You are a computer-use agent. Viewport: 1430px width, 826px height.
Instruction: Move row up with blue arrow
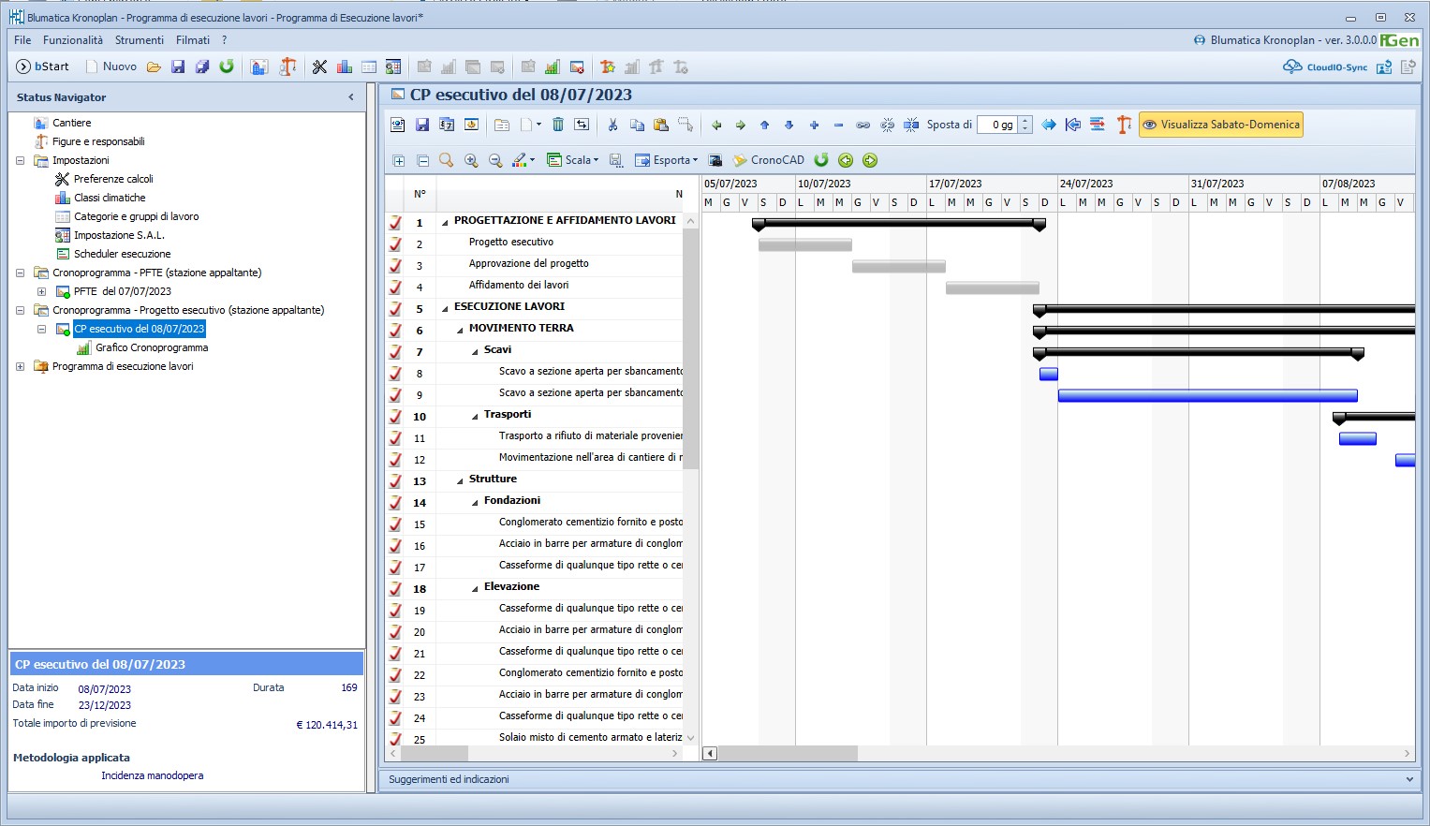pyautogui.click(x=765, y=125)
